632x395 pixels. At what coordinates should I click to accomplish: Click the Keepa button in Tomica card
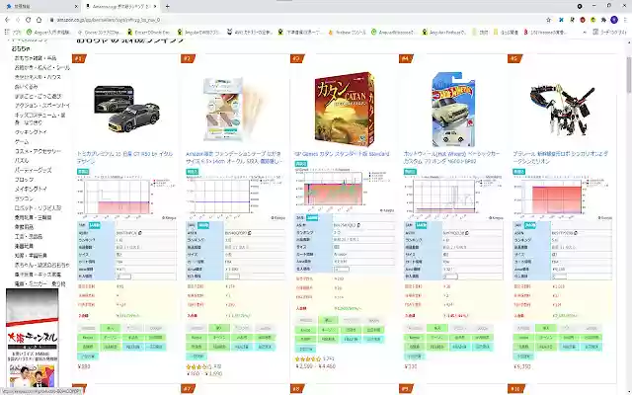tap(88, 338)
